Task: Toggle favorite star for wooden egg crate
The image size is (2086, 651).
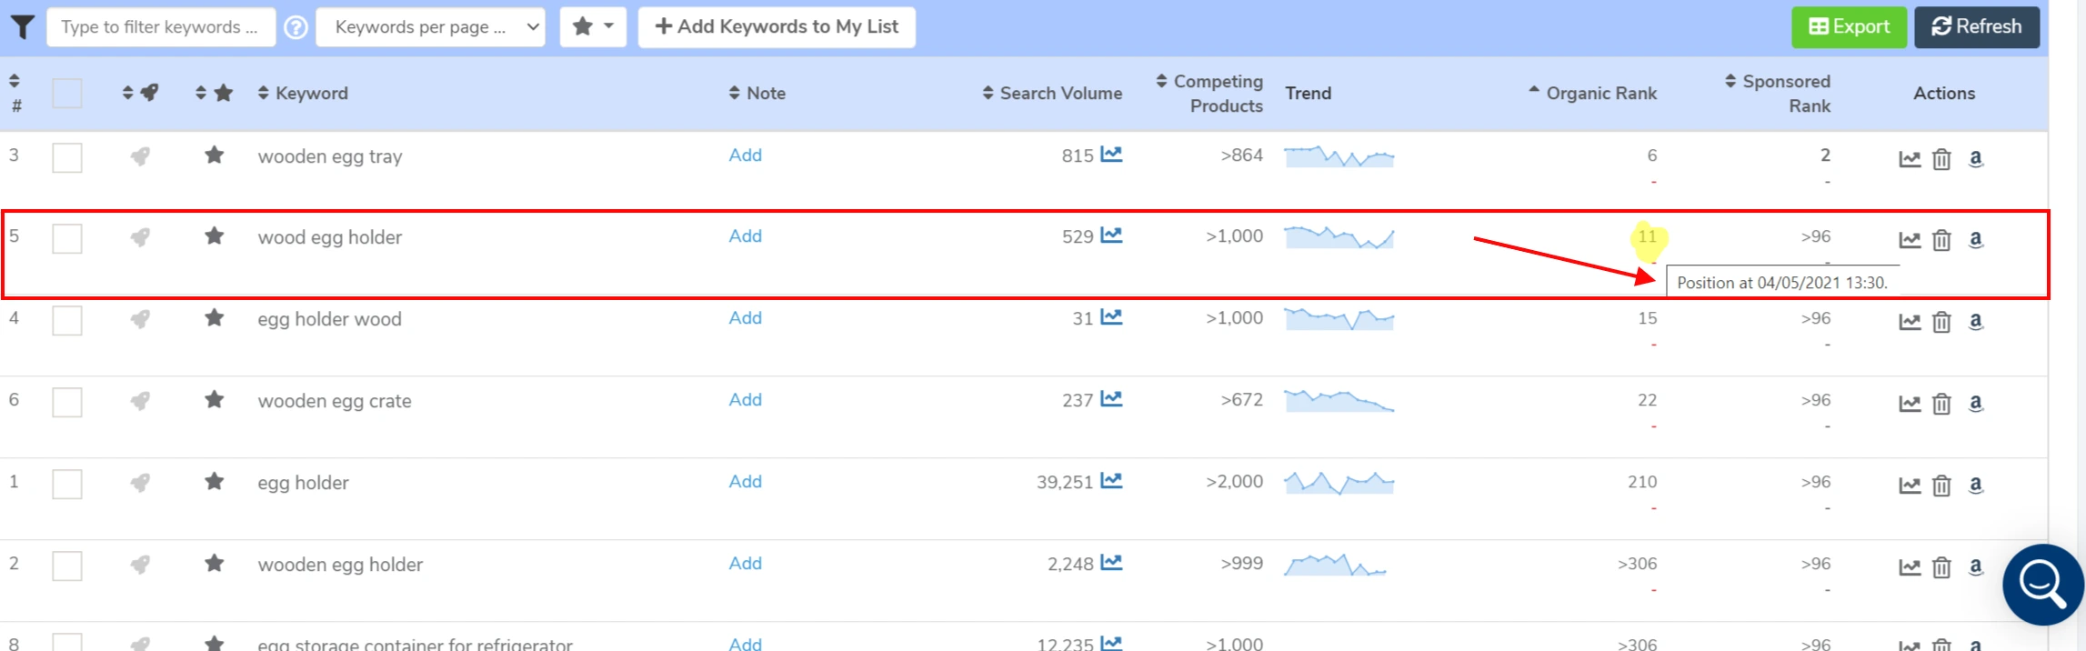Action: [215, 400]
